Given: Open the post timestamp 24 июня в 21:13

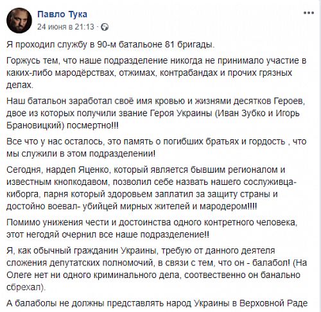Looking at the screenshot, I should (65, 27).
